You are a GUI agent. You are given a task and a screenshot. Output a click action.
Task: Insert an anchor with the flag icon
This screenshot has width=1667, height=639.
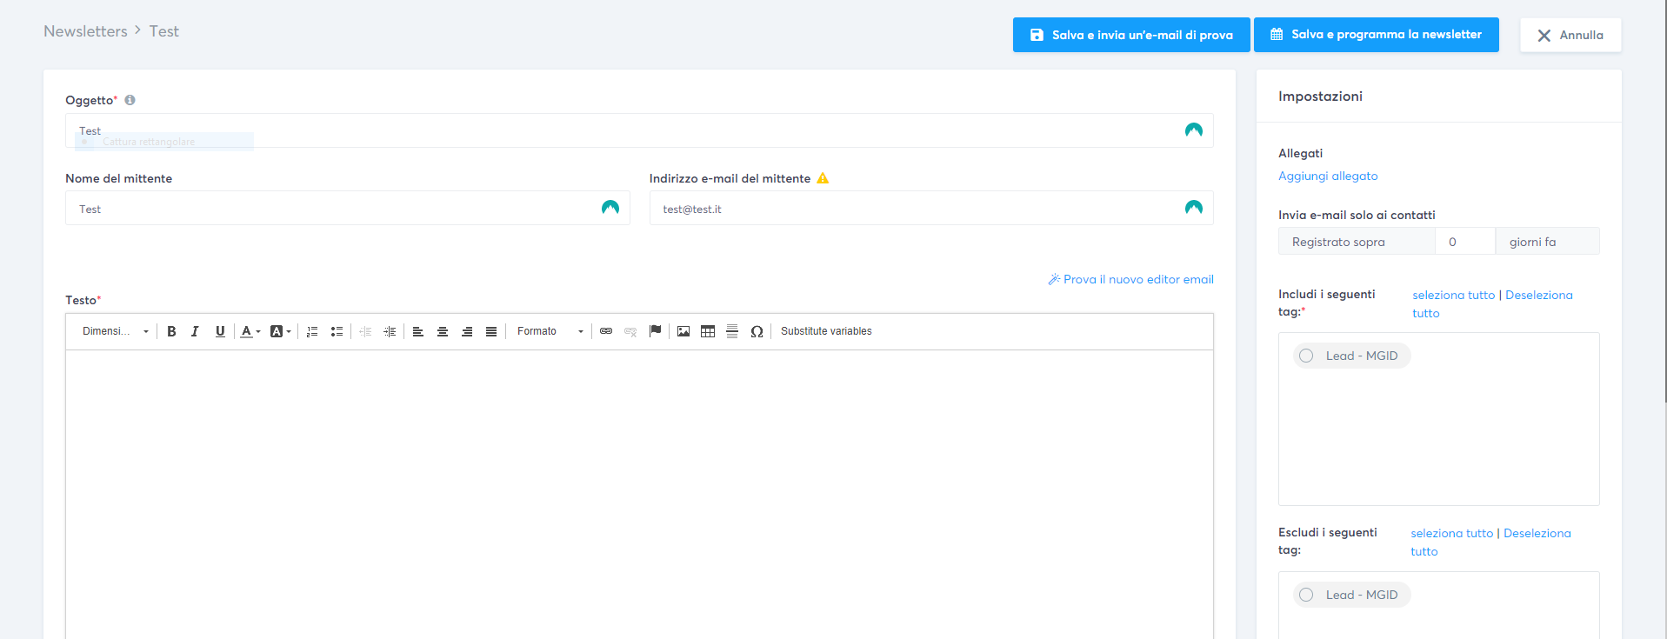pos(656,331)
